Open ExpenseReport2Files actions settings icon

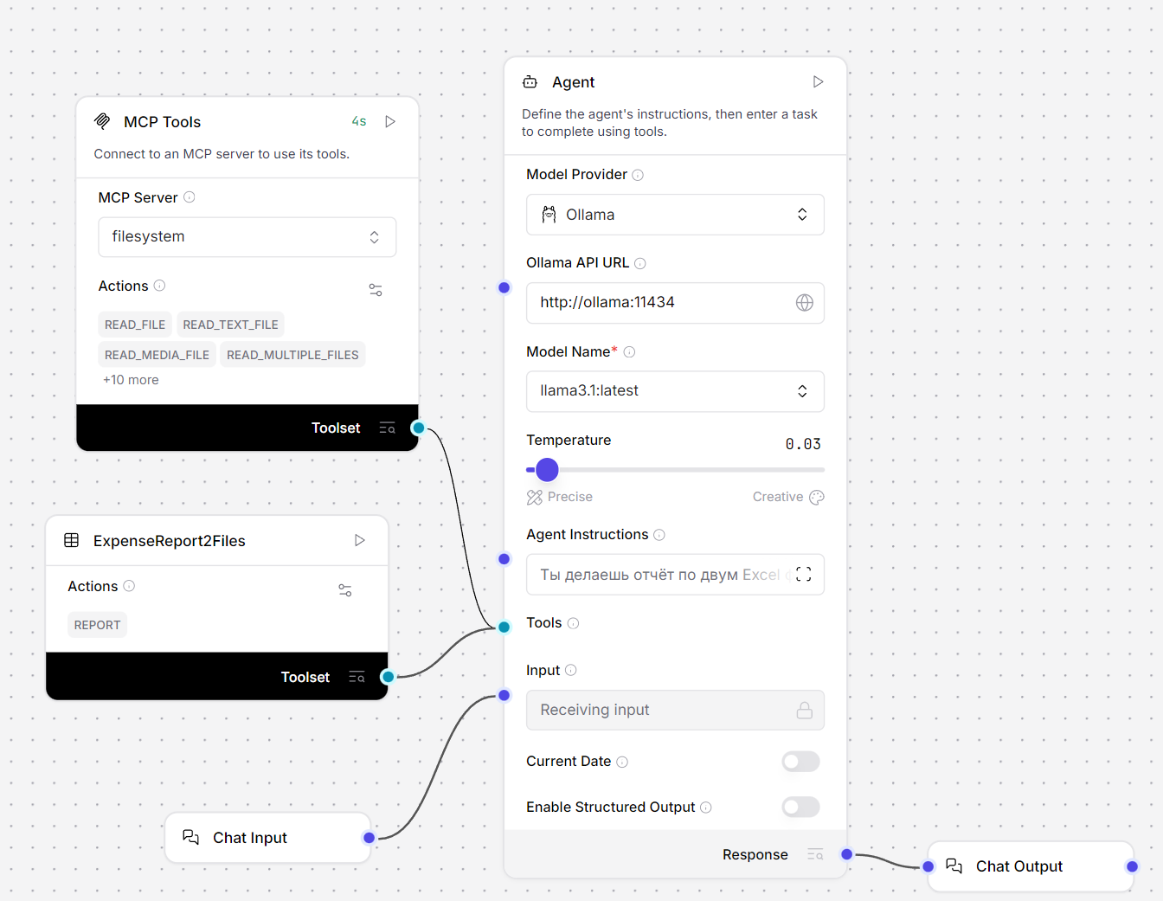[345, 590]
